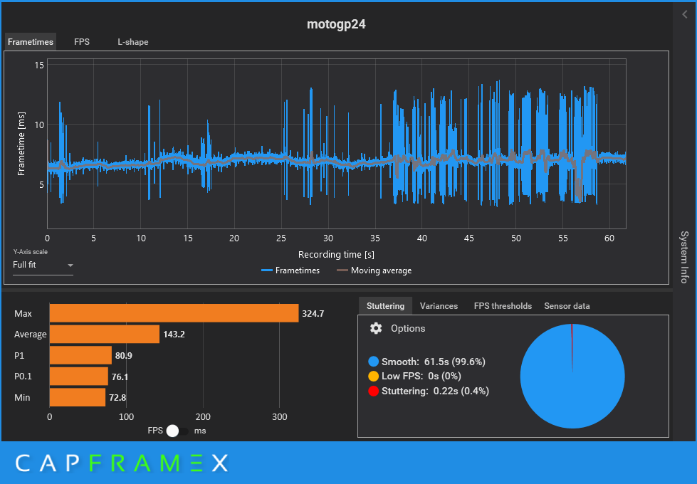This screenshot has width=697, height=484.
Task: Click the blue Smooth legend dot
Action: pos(373,362)
